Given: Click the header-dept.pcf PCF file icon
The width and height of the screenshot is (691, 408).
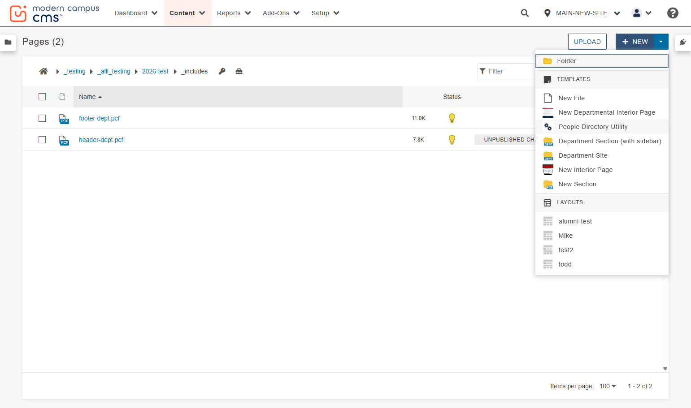Looking at the screenshot, I should click(x=64, y=140).
